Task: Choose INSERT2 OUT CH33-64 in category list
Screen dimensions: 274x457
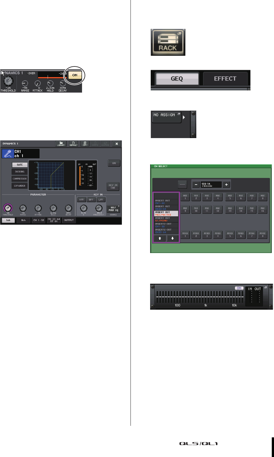Action: tap(166, 231)
